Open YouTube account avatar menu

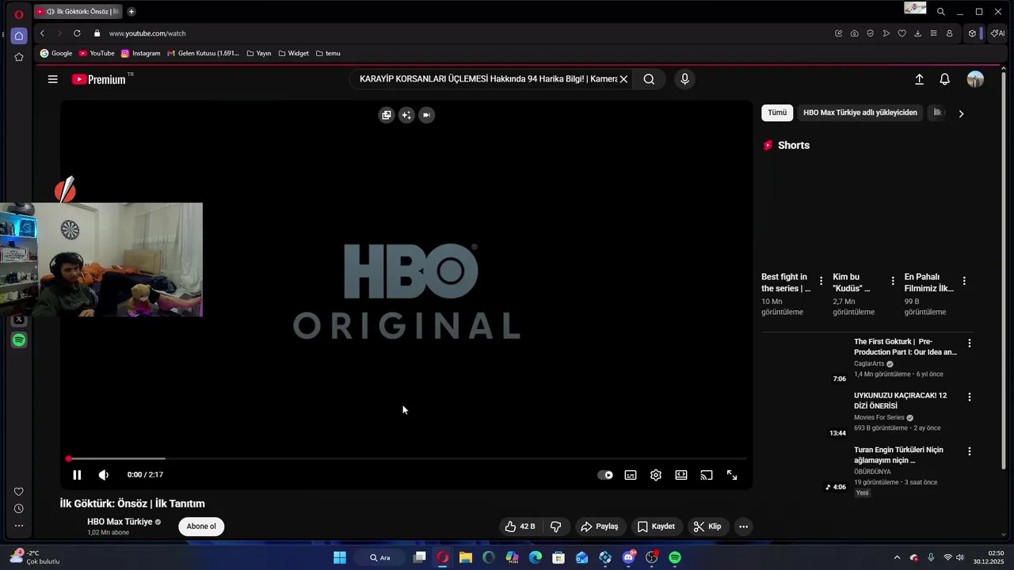point(975,79)
